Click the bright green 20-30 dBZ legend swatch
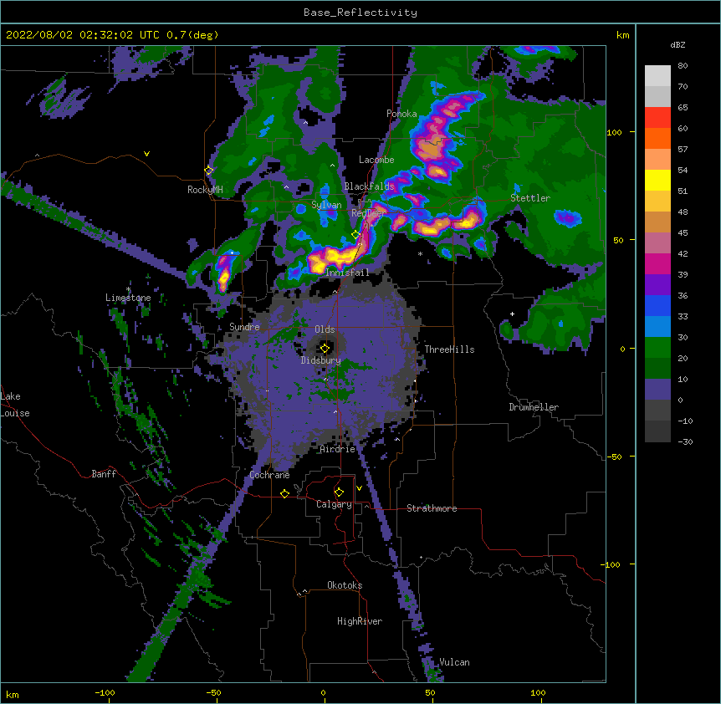Screen dimensions: 721x704 pos(657,348)
